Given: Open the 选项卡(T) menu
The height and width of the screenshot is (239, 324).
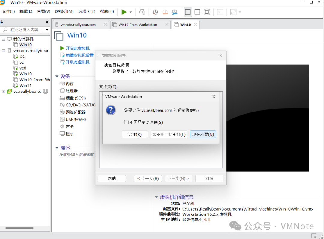Looking at the screenshot, I should [x=87, y=11].
